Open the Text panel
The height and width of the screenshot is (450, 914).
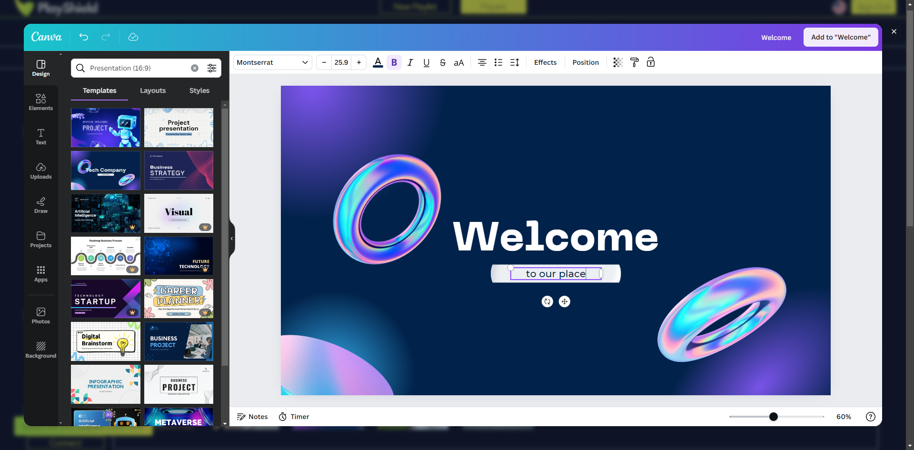[x=41, y=137]
